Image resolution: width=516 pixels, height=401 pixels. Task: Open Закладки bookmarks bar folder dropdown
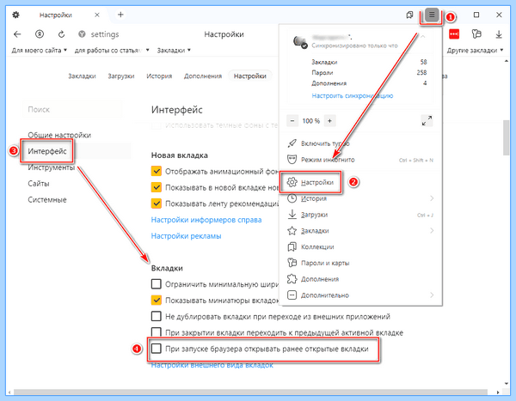pyautogui.click(x=174, y=51)
